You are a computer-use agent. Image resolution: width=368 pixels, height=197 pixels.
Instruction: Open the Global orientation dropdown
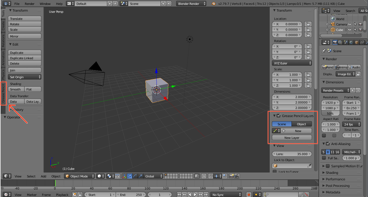pos(153,176)
